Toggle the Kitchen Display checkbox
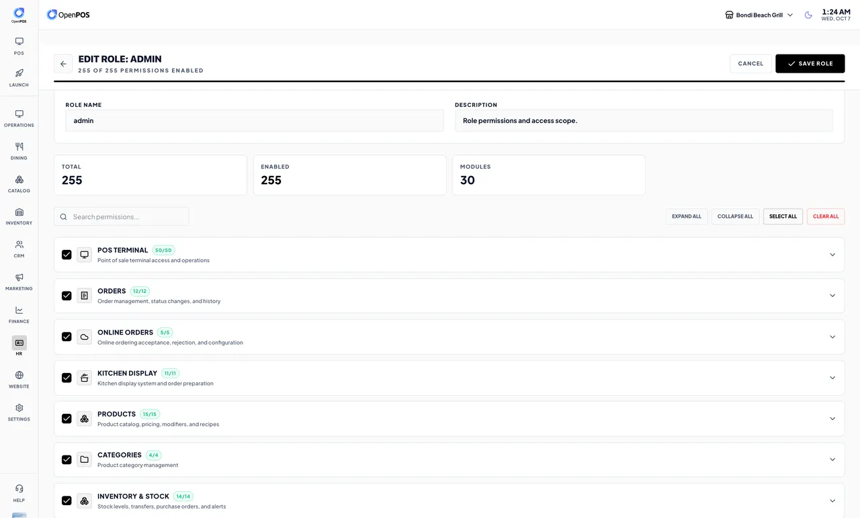Screen dimensions: 860x518 [67, 378]
